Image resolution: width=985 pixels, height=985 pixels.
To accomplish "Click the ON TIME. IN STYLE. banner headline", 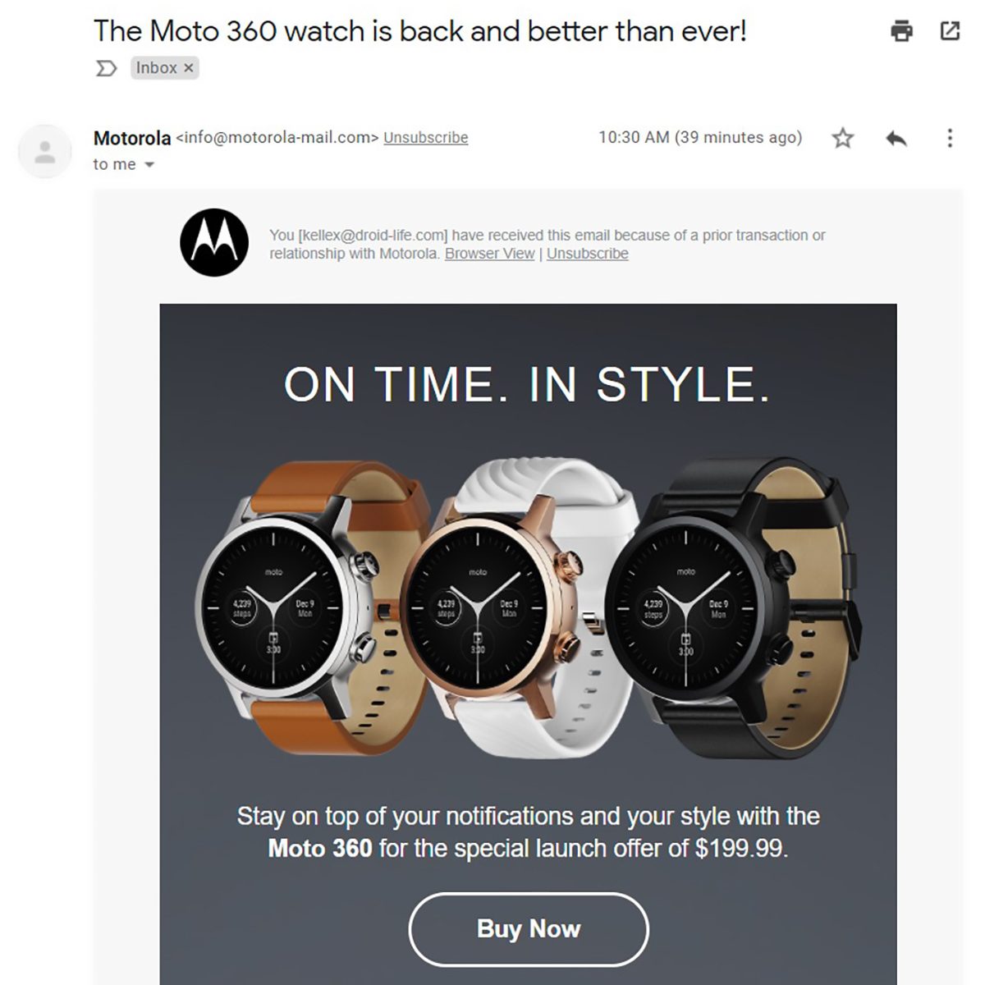I will point(527,384).
